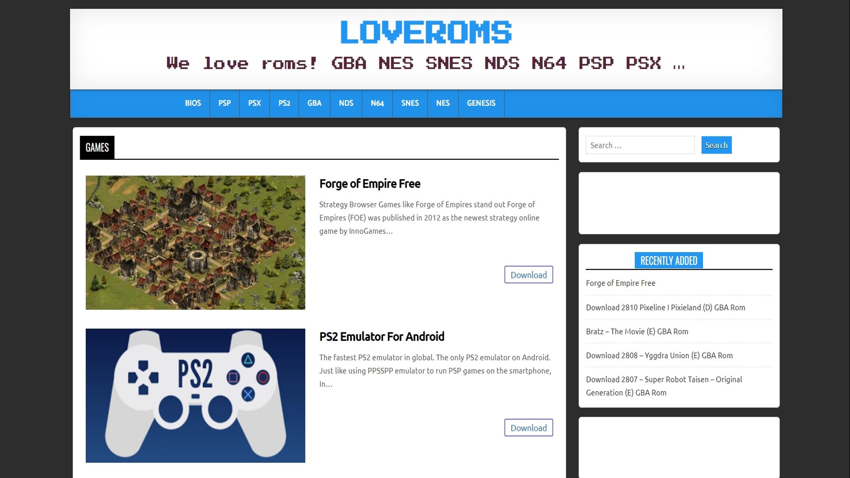Click Forge of Empire Free sidebar link
This screenshot has width=850, height=478.
tap(621, 283)
